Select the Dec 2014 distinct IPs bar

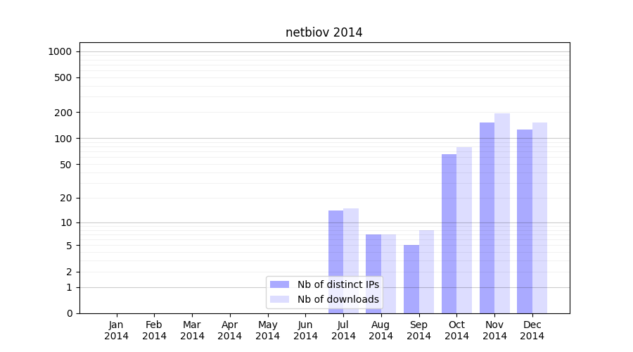[525, 221]
